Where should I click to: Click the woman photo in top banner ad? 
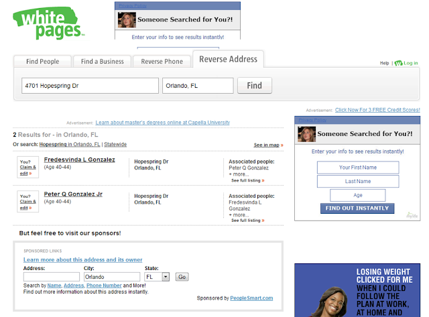click(127, 19)
